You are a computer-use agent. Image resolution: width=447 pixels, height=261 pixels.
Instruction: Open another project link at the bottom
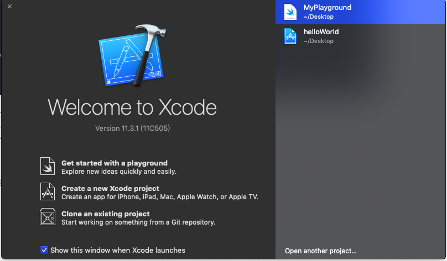pos(320,251)
